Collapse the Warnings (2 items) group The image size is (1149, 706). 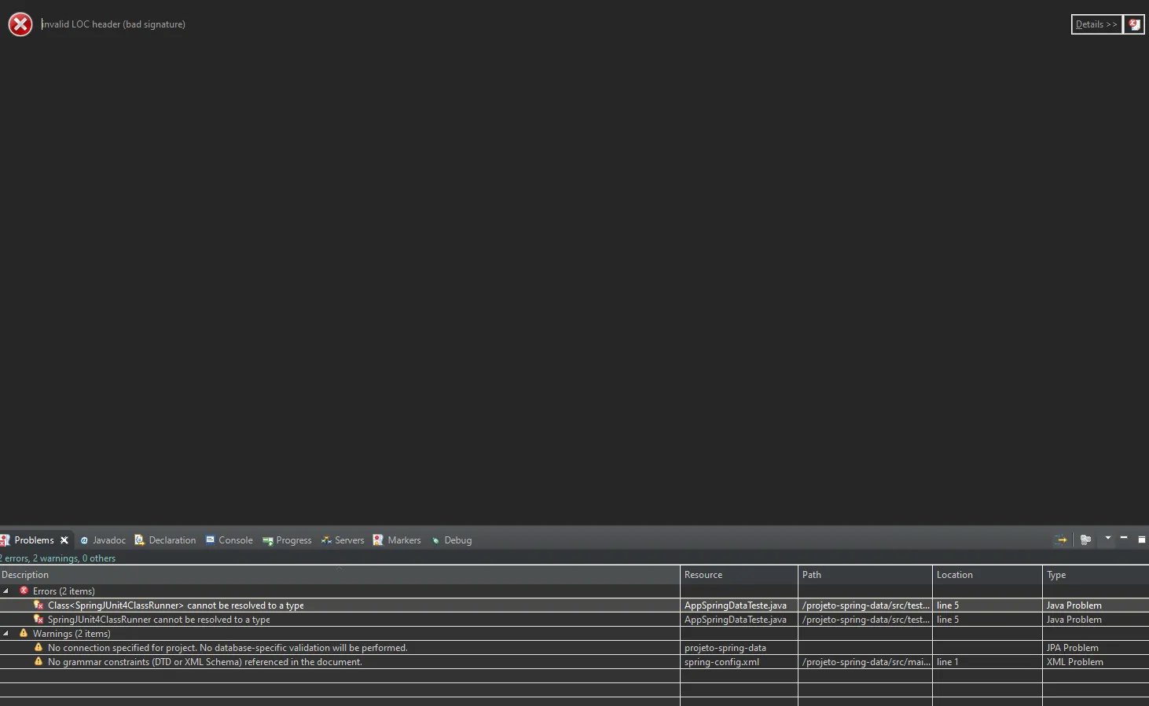pyautogui.click(x=6, y=634)
